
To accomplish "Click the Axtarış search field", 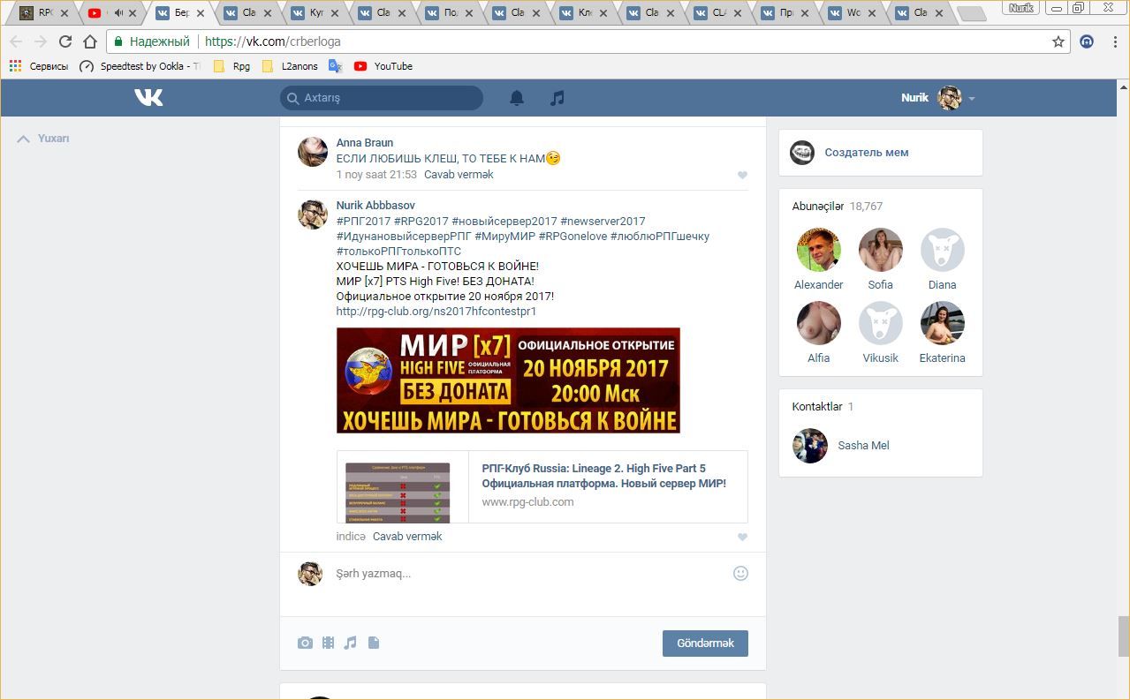I will point(382,98).
